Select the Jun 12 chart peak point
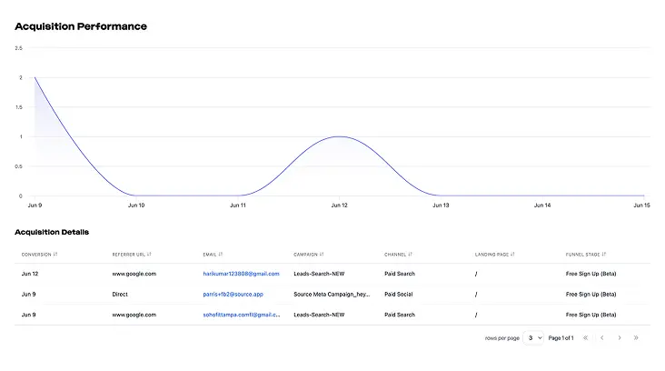This screenshot has width=665, height=371. 339,136
